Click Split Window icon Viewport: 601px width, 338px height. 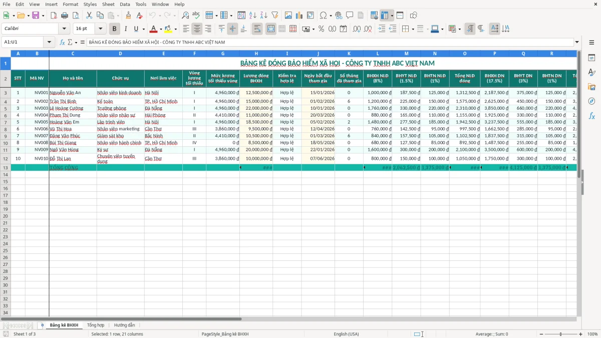click(x=400, y=16)
